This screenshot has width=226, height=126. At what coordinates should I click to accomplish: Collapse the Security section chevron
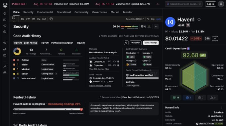(156, 26)
